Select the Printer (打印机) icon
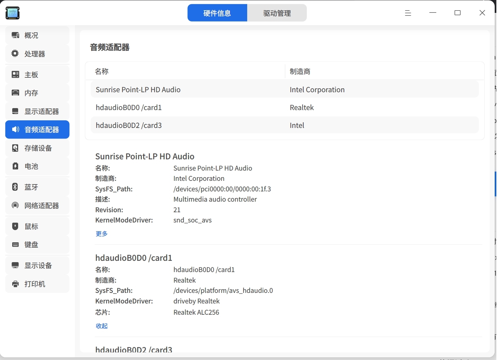497x360 pixels. point(15,284)
